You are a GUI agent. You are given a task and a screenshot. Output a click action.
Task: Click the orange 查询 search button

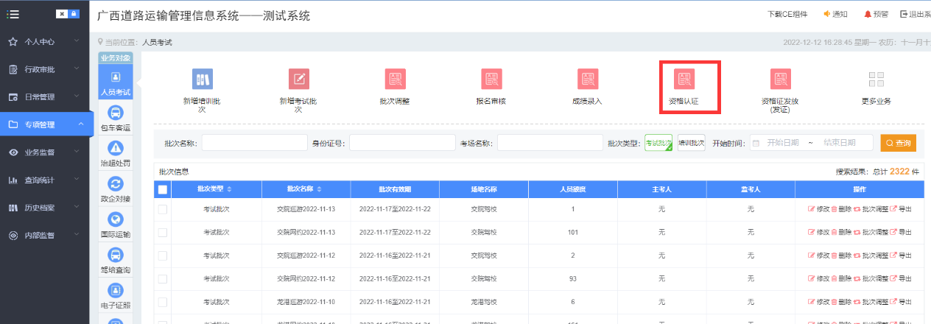pos(898,143)
